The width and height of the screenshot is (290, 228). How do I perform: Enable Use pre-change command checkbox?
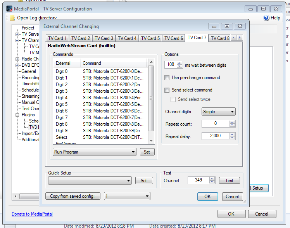(167, 78)
